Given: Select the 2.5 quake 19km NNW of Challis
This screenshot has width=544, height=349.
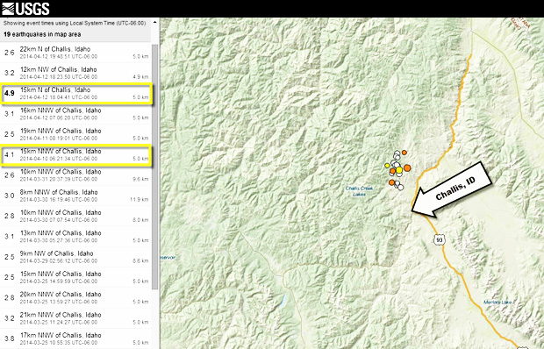Looking at the screenshot, I should click(x=75, y=134).
